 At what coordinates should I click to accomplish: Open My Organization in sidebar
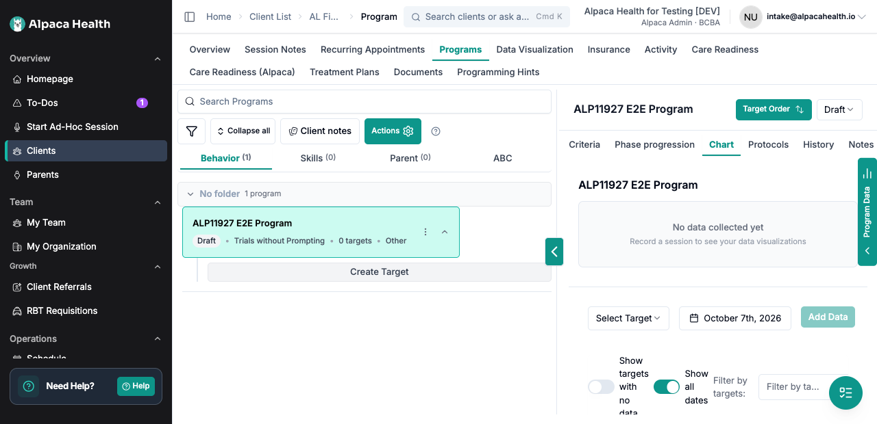(86, 246)
